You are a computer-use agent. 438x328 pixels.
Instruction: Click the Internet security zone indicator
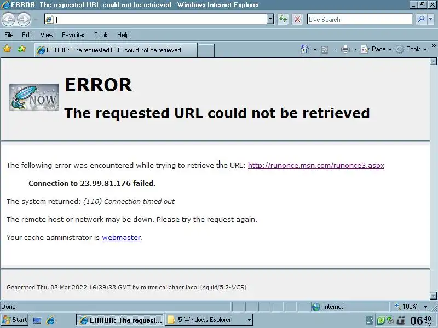coord(350,307)
